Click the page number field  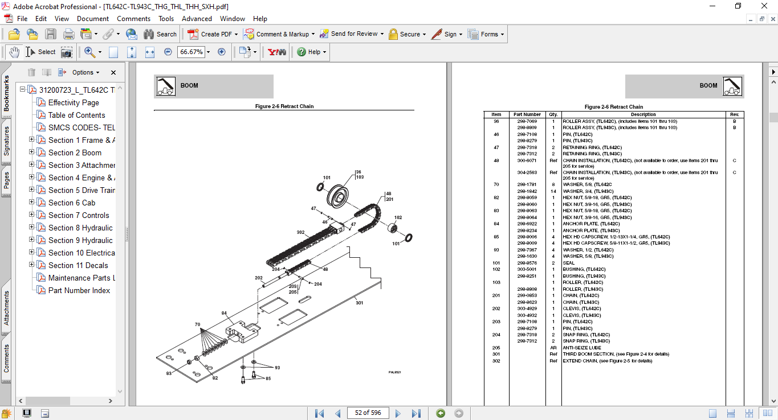(368, 413)
